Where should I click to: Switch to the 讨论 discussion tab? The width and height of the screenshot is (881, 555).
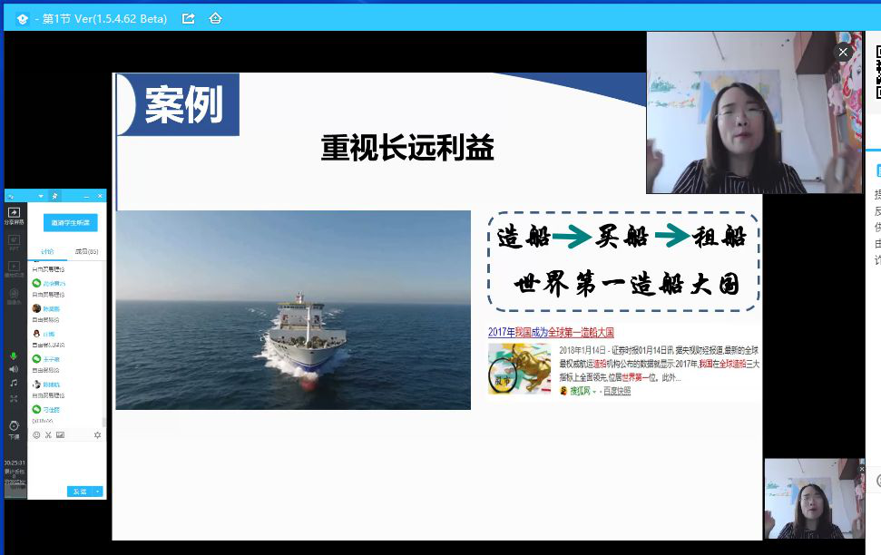[x=47, y=251]
